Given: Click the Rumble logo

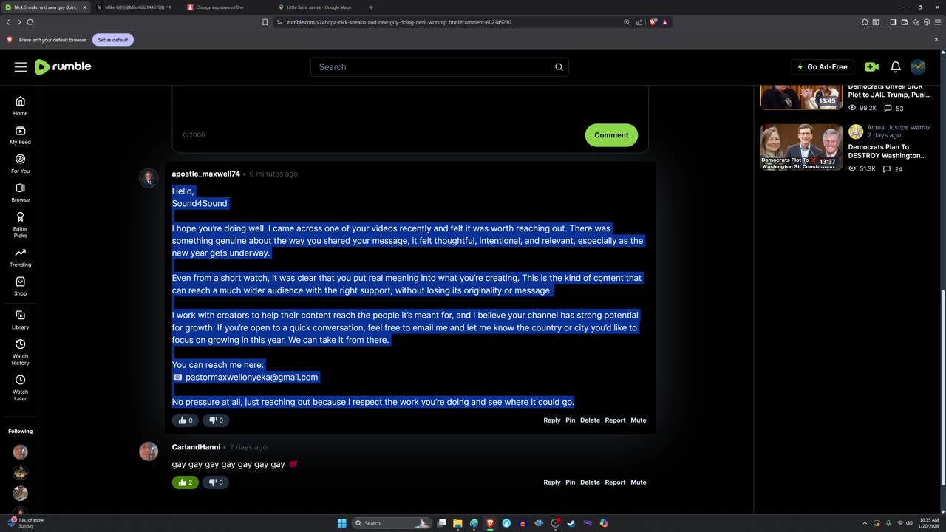Looking at the screenshot, I should (x=63, y=66).
